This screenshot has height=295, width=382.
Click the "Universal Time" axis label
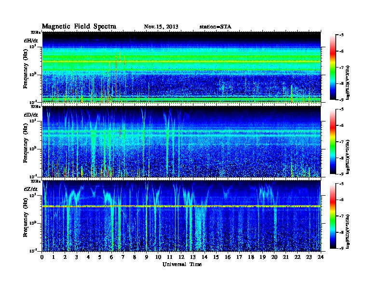click(182, 264)
